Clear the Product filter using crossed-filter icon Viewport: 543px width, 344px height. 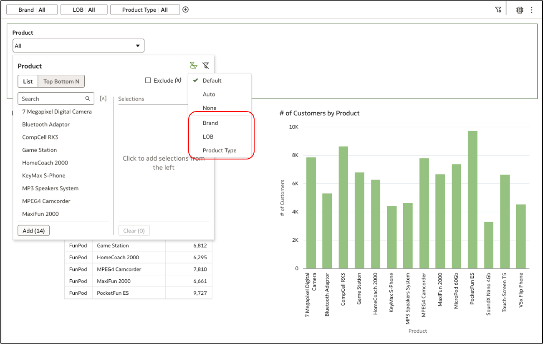205,65
